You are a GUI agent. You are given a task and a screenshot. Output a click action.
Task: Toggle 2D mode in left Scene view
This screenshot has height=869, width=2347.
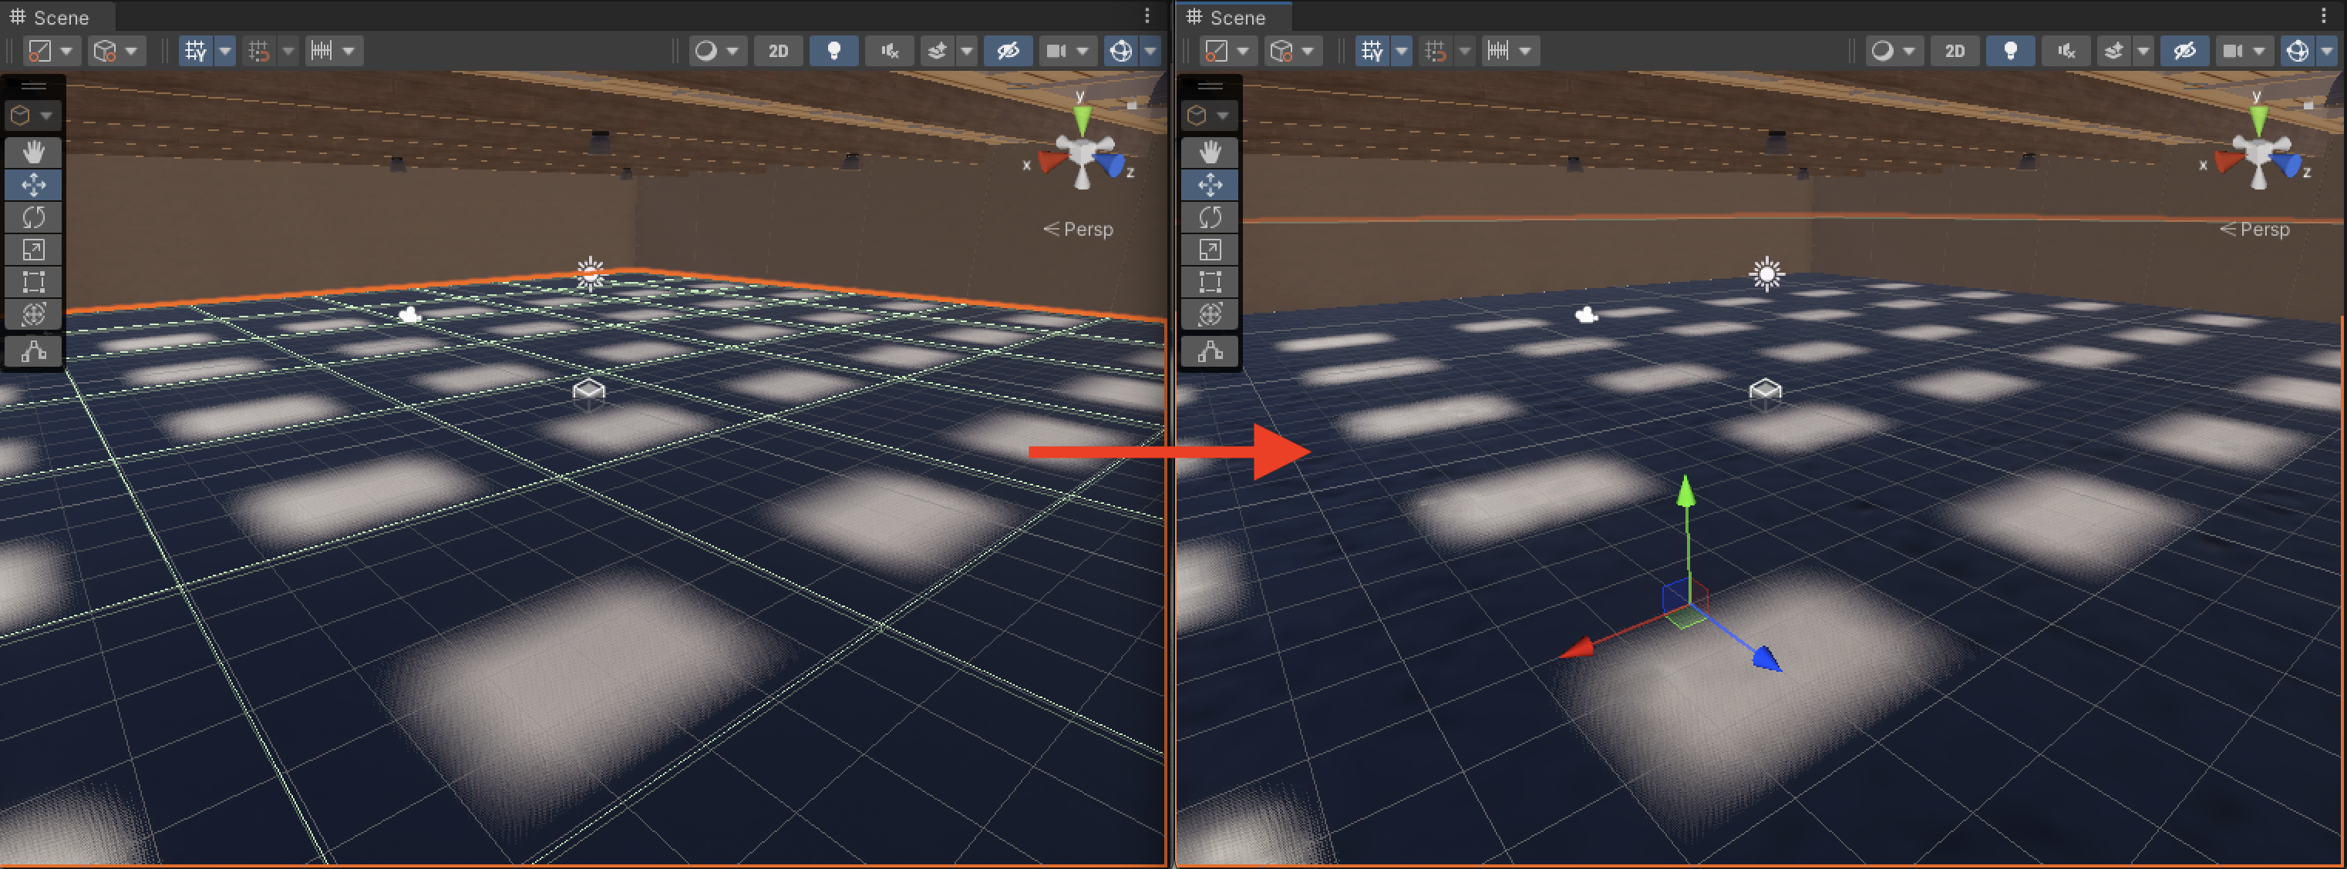[x=778, y=51]
